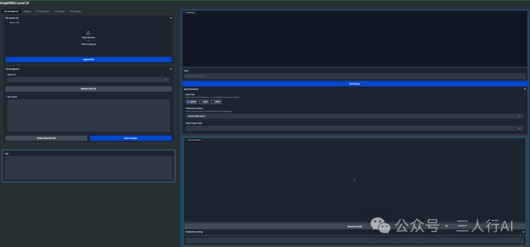Click inside the Logs text area
The height and width of the screenshot is (247, 530).
pos(88,168)
